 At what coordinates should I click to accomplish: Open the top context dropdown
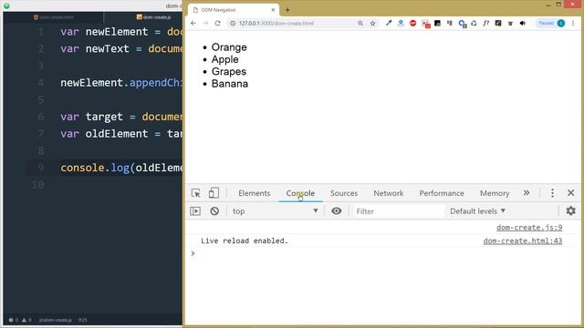[x=275, y=211]
